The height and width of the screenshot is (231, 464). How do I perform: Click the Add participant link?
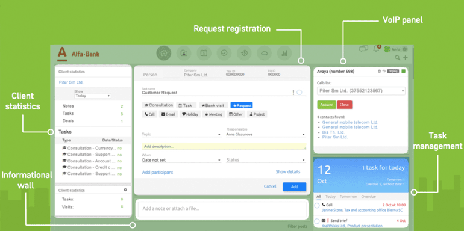(157, 172)
